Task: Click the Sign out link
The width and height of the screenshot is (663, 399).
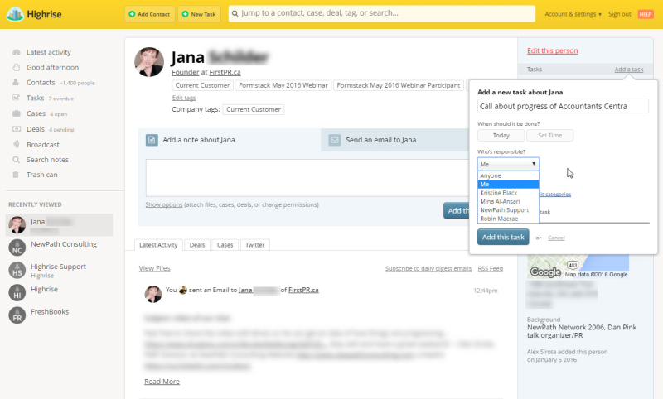Action: (619, 14)
